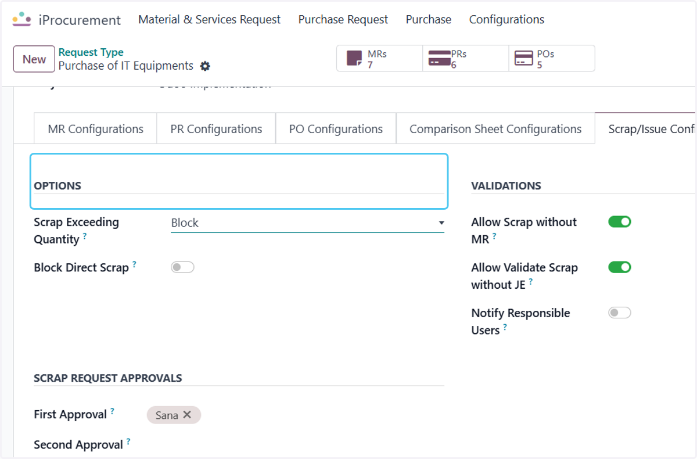Switch to Comparison Sheet Configurations tab
This screenshot has width=697, height=459.
[x=495, y=129]
